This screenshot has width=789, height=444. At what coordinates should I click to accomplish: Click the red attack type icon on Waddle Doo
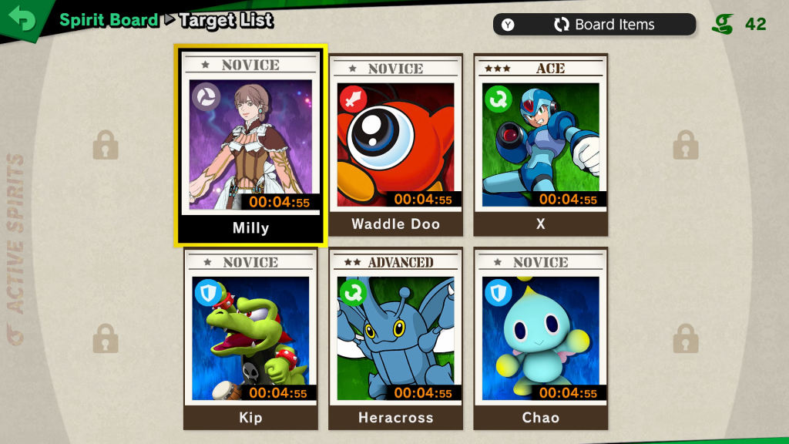point(353,99)
